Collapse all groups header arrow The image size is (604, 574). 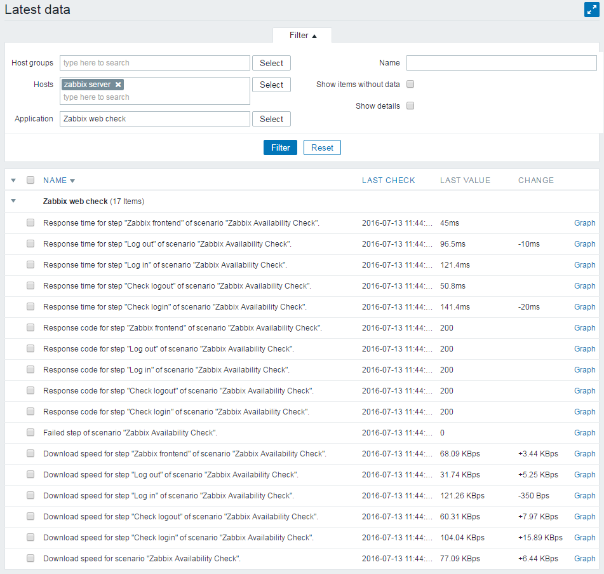13,180
